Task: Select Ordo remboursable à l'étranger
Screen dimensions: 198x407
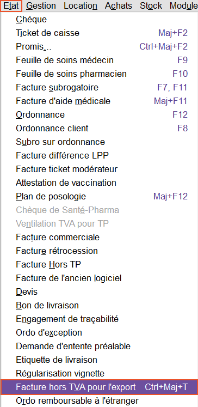Action: (x=99, y=400)
